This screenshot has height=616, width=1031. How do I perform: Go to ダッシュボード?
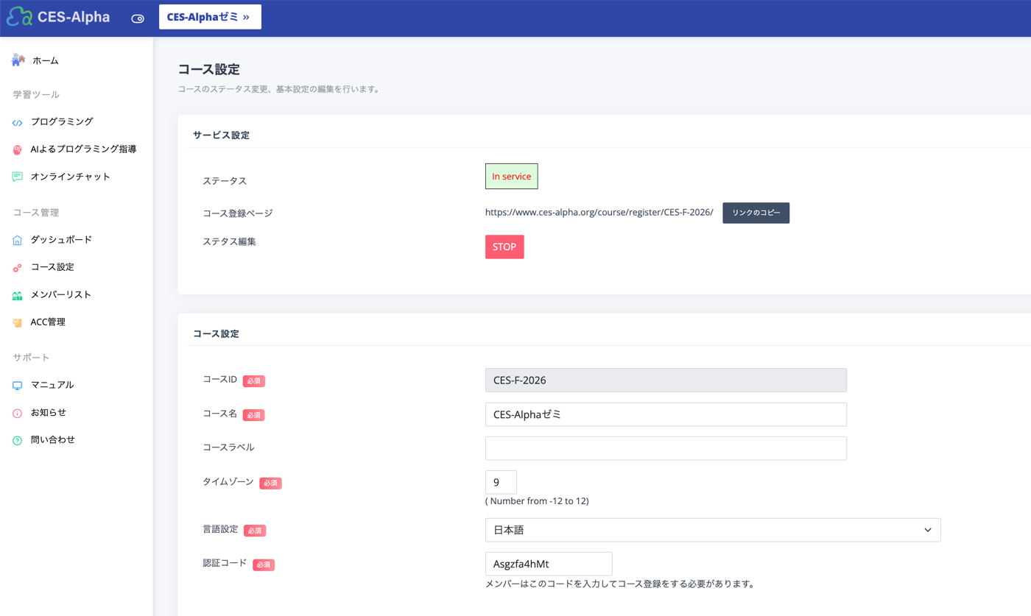(x=62, y=239)
